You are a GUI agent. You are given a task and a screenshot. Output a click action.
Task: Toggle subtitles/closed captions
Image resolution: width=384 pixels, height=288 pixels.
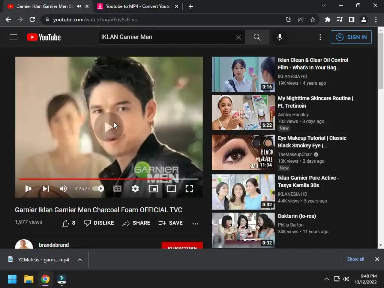(117, 189)
